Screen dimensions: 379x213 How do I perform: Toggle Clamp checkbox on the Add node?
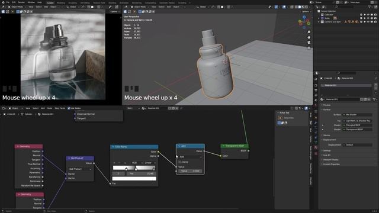click(179, 162)
